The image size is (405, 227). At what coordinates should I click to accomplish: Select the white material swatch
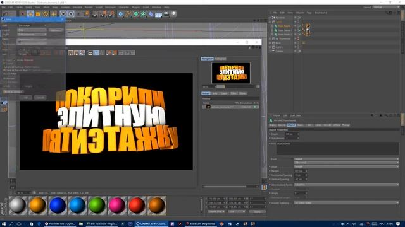18,206
